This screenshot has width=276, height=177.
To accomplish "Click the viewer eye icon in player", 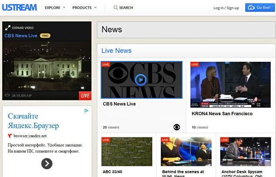I will [7, 95].
